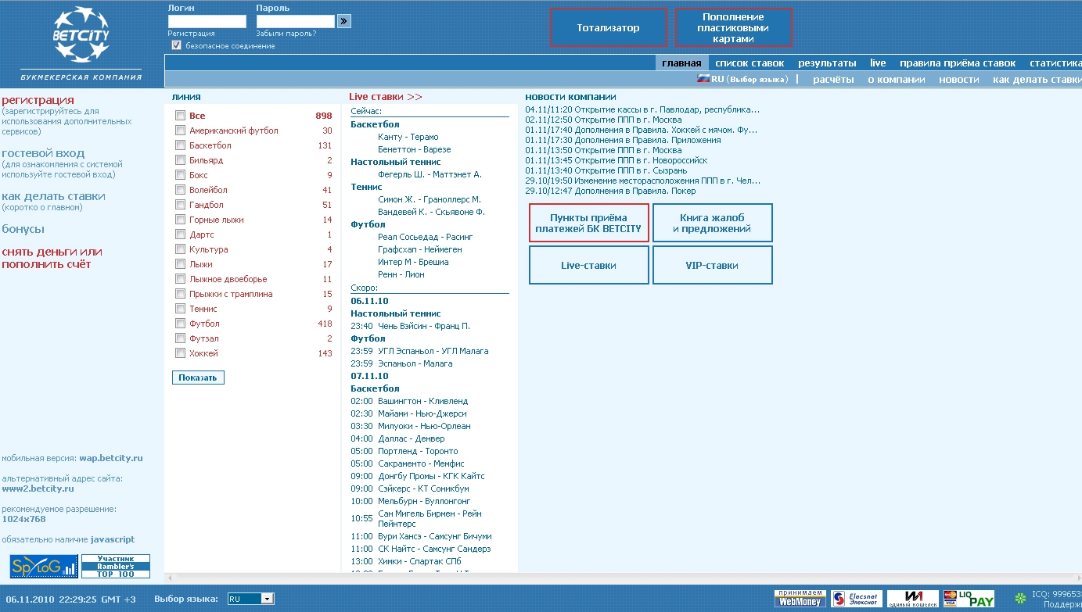This screenshot has width=1082, height=612.
Task: Expand the Live ставки >> section
Action: click(386, 97)
